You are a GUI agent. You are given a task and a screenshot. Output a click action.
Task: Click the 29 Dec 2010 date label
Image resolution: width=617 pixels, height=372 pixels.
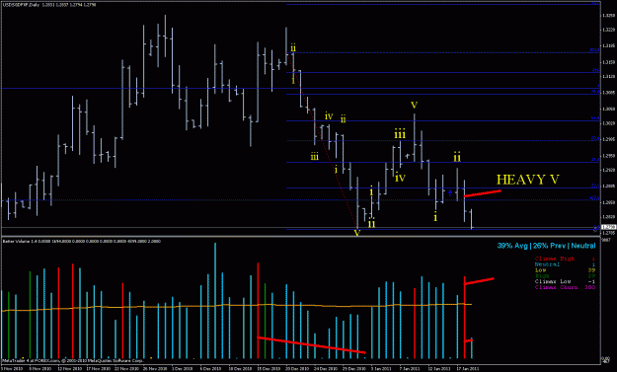pos(354,369)
